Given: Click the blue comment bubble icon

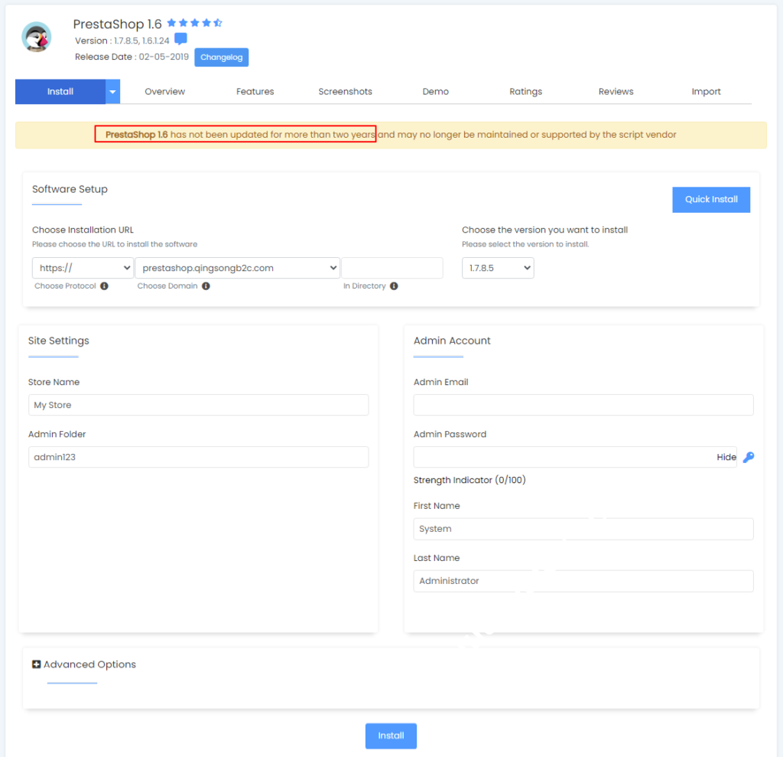Looking at the screenshot, I should coord(180,39).
